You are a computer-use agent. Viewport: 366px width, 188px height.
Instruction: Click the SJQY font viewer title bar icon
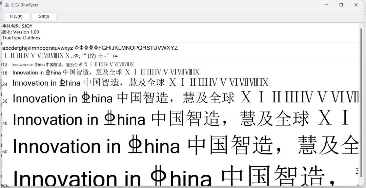click(7, 5)
